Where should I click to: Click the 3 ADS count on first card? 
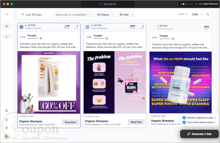(x=76, y=27)
